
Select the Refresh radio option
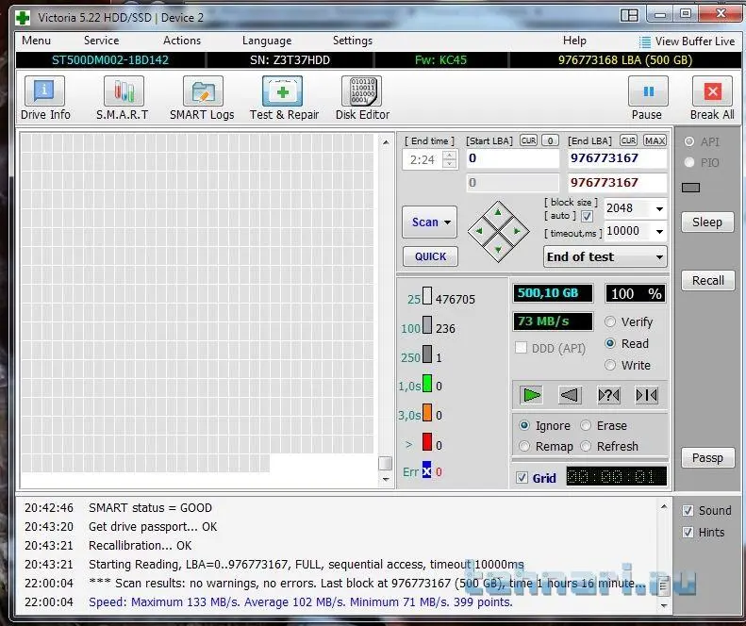click(x=586, y=446)
